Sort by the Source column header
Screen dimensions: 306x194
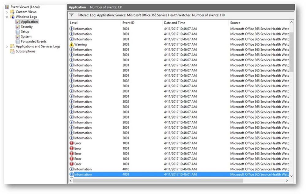tap(259, 23)
